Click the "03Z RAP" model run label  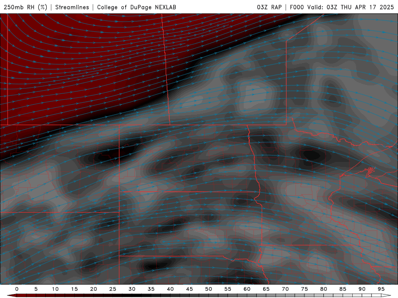point(269,7)
